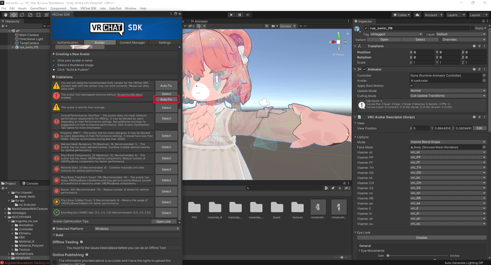Adjust the Project icon size slider
The height and width of the screenshot is (265, 491).
[342, 258]
